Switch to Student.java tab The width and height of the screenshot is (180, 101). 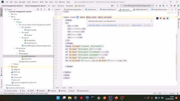pos(91,9)
